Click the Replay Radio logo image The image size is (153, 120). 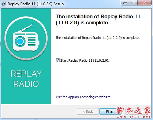point(26,39)
